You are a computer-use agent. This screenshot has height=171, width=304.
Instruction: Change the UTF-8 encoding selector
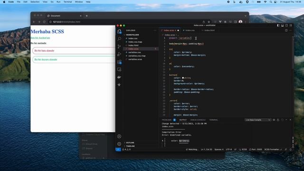pyautogui.click(x=229, y=150)
